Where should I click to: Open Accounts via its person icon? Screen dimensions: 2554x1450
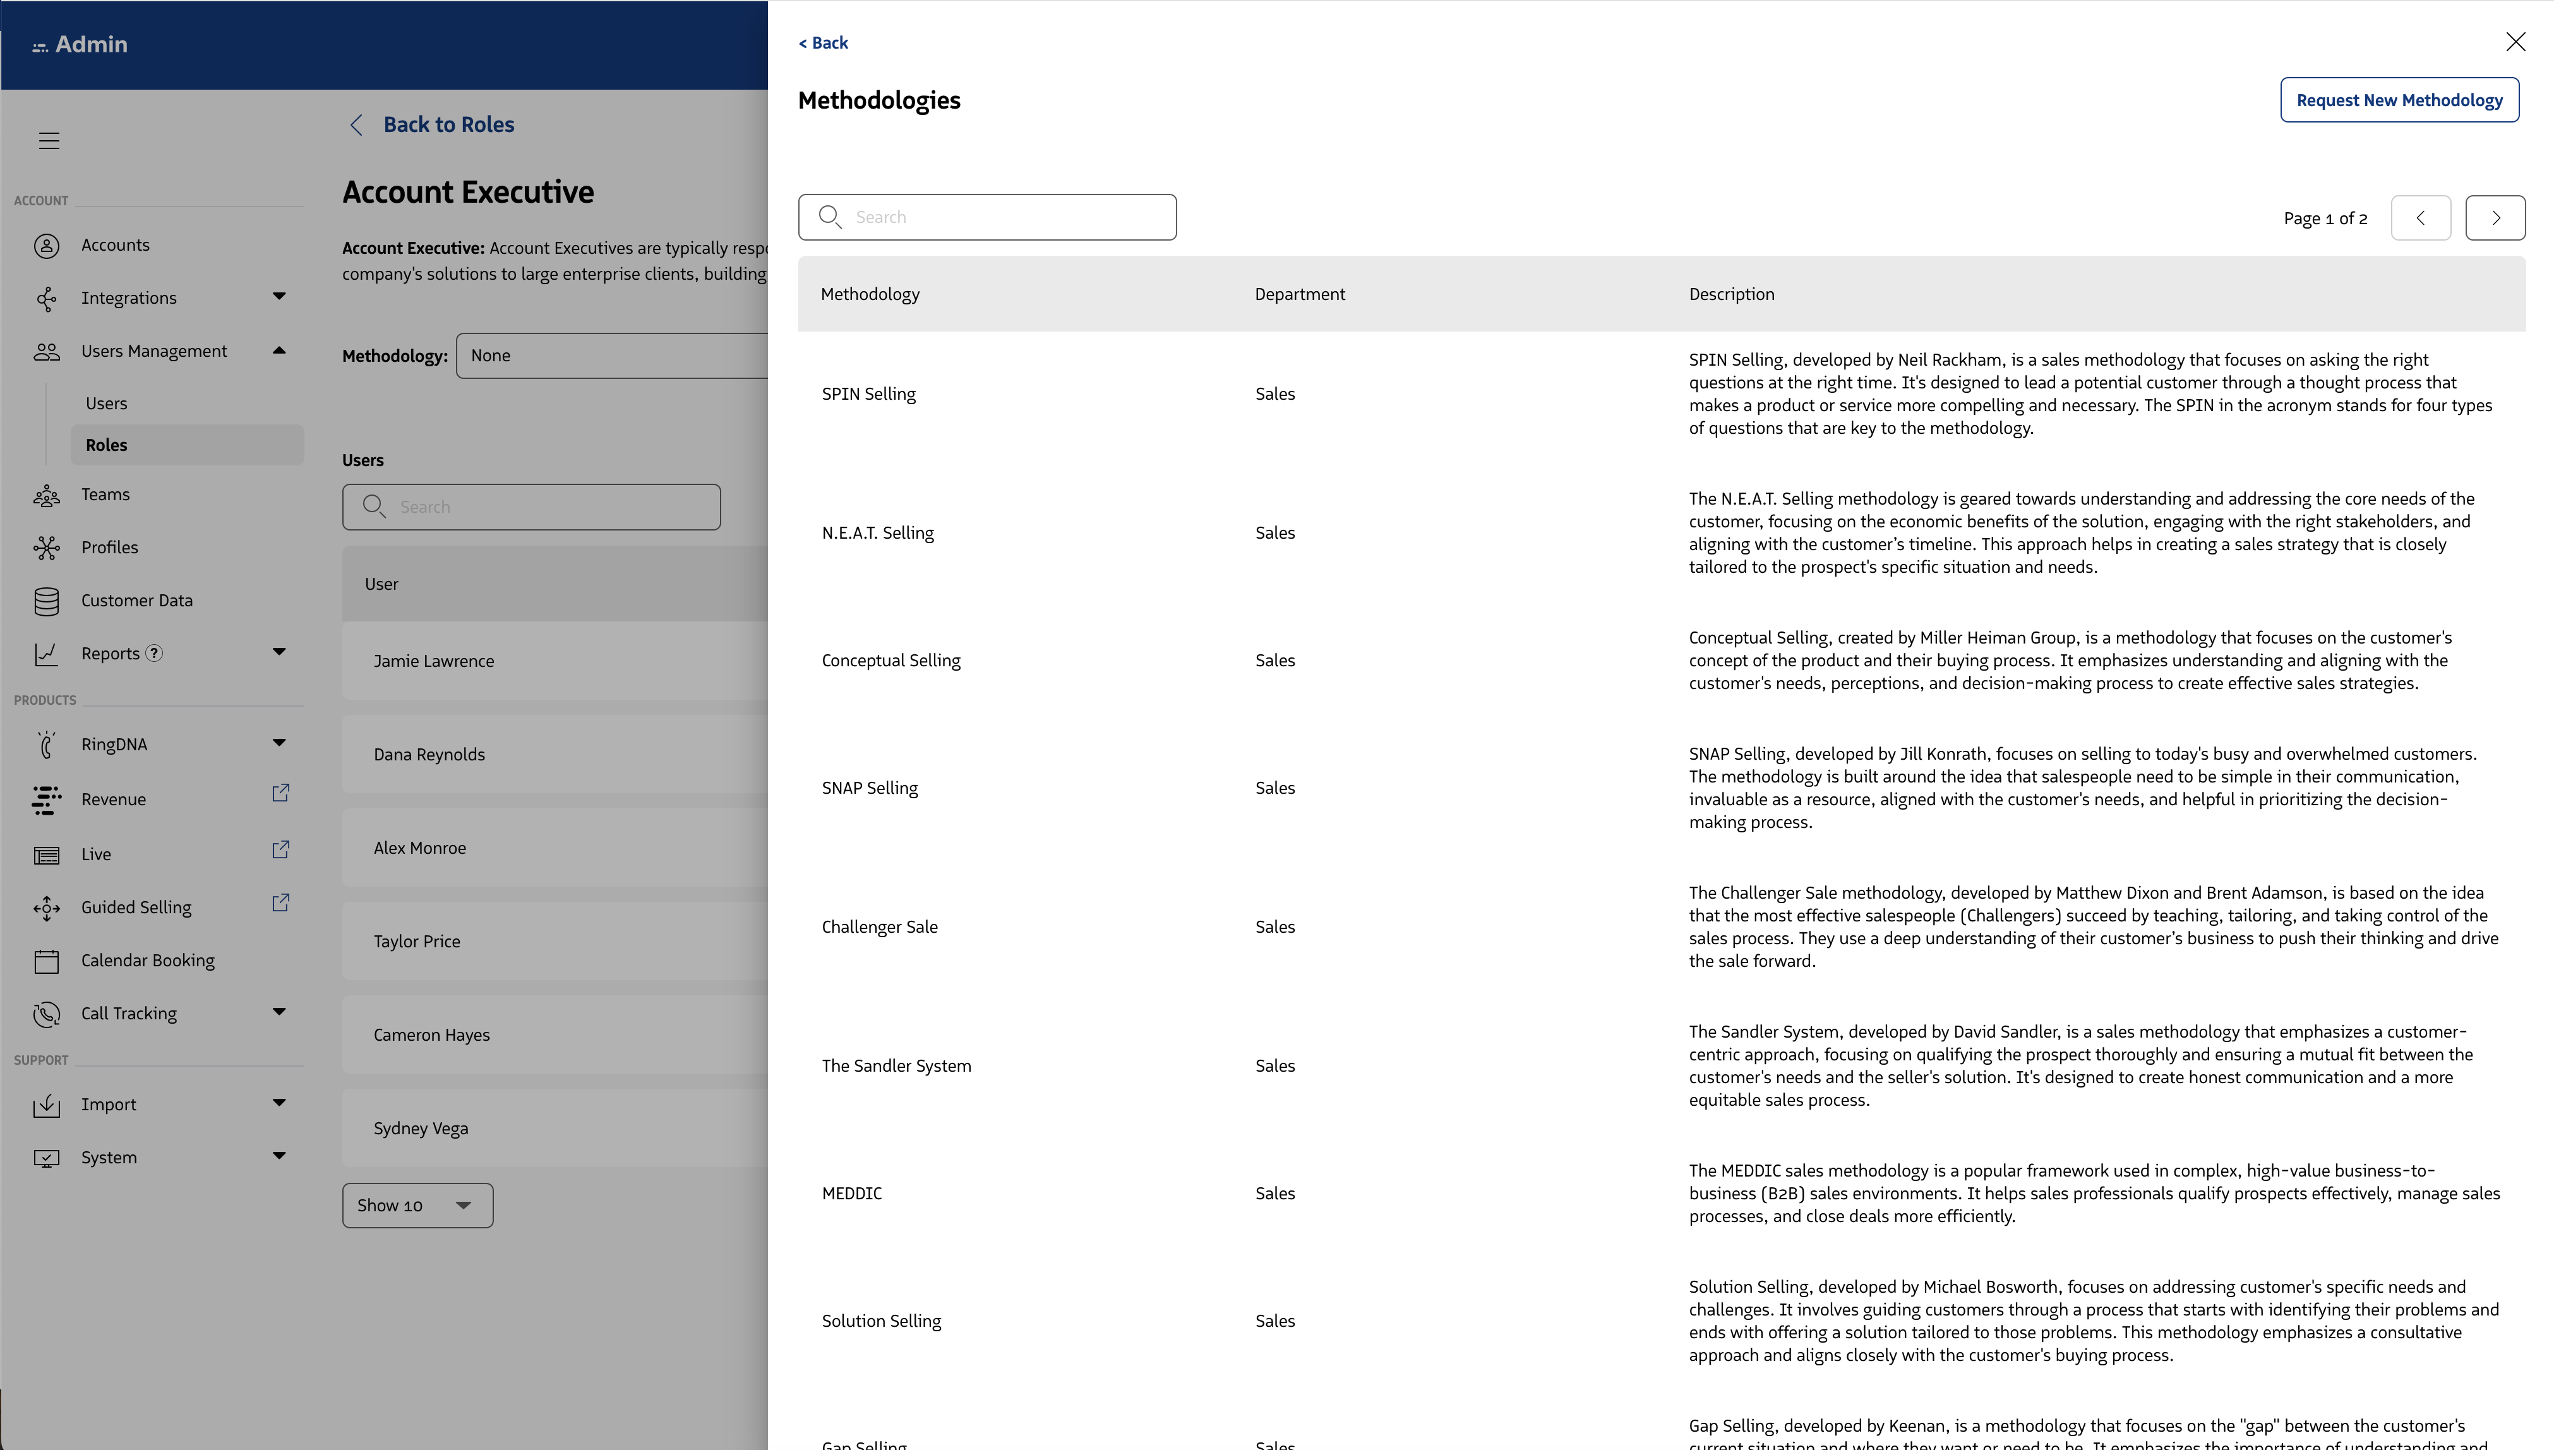(x=47, y=246)
